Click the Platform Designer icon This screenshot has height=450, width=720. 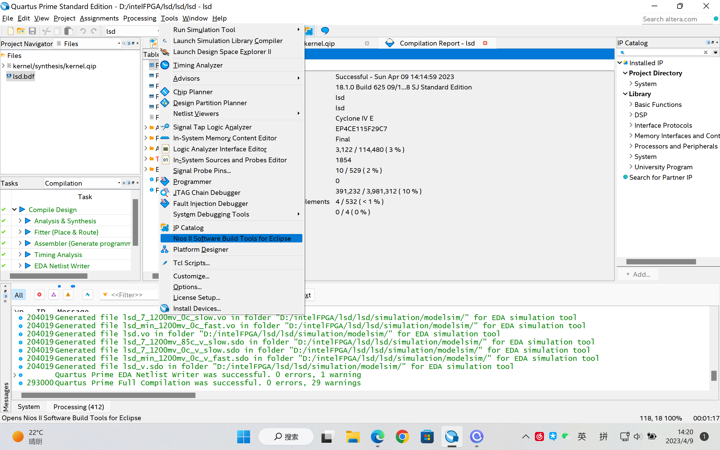[x=165, y=249]
